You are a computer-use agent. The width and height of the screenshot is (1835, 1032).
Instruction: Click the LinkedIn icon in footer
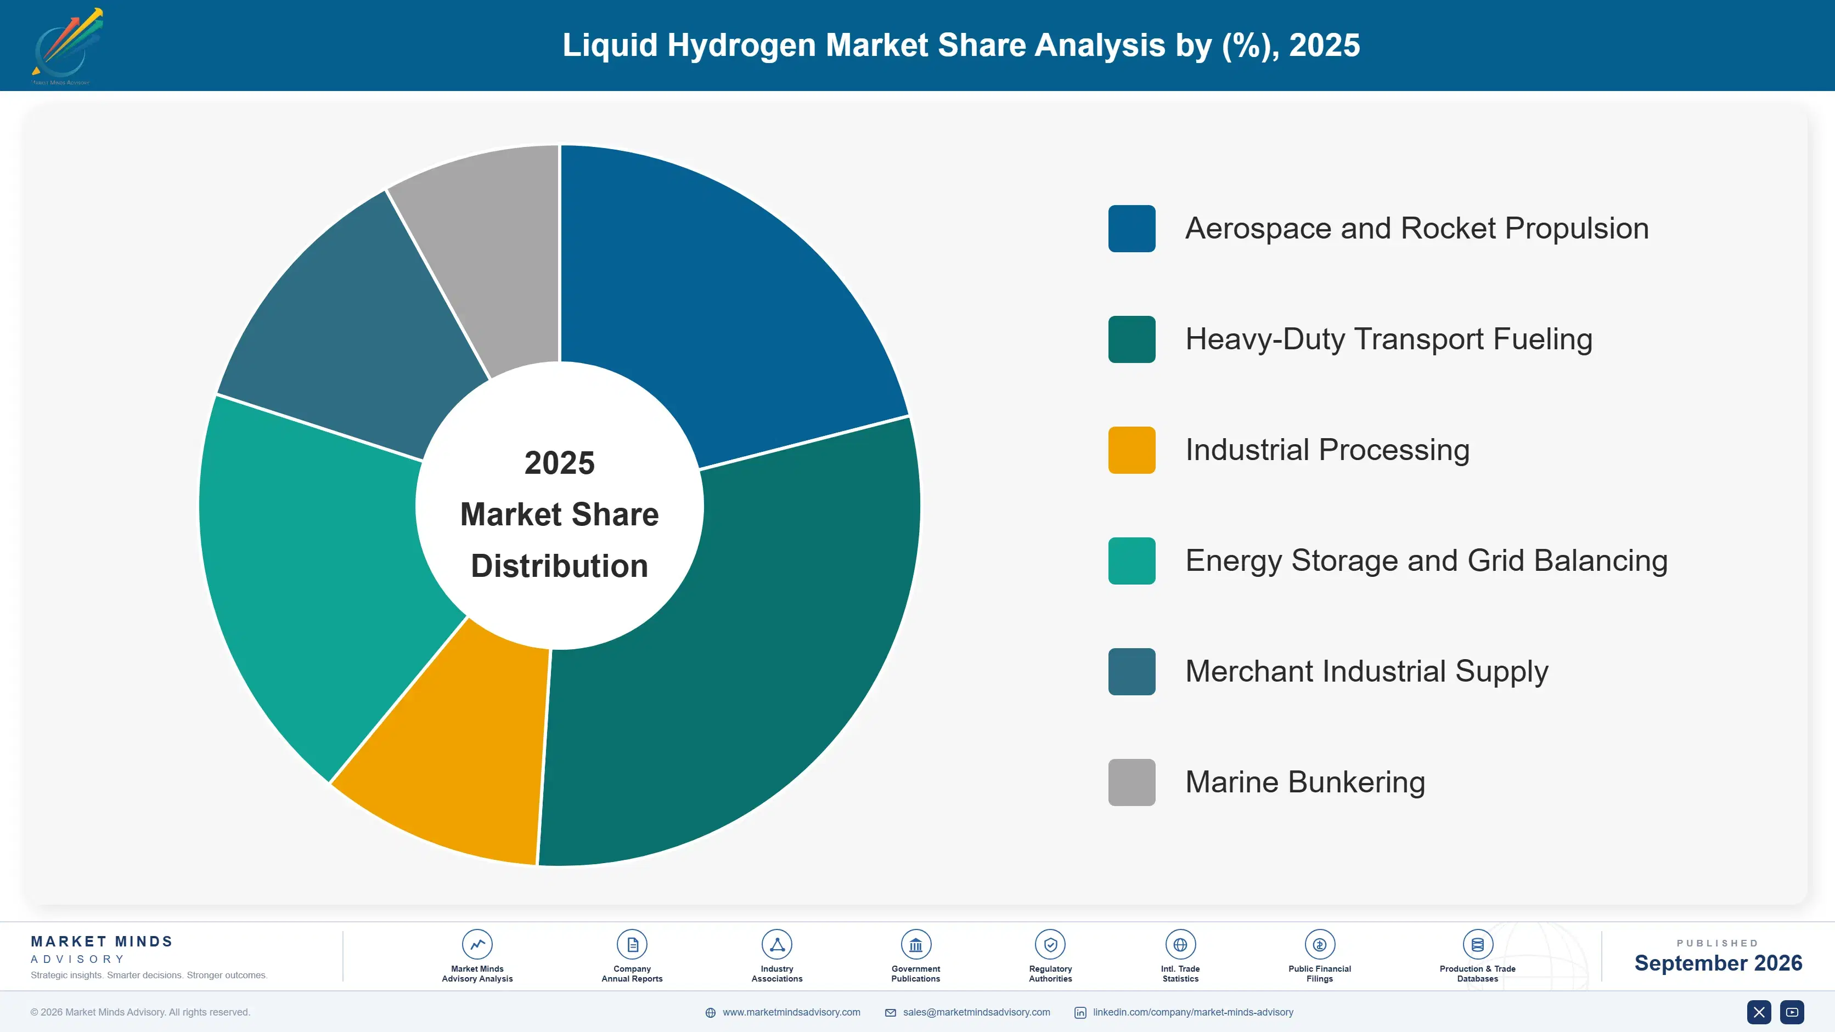pos(1080,1013)
